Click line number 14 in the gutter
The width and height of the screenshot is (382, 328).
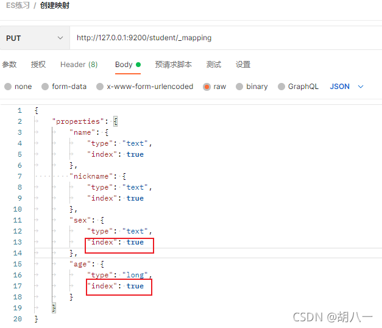18,253
